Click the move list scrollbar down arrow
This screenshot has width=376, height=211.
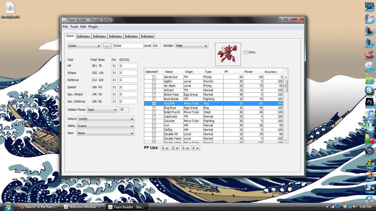(x=285, y=140)
